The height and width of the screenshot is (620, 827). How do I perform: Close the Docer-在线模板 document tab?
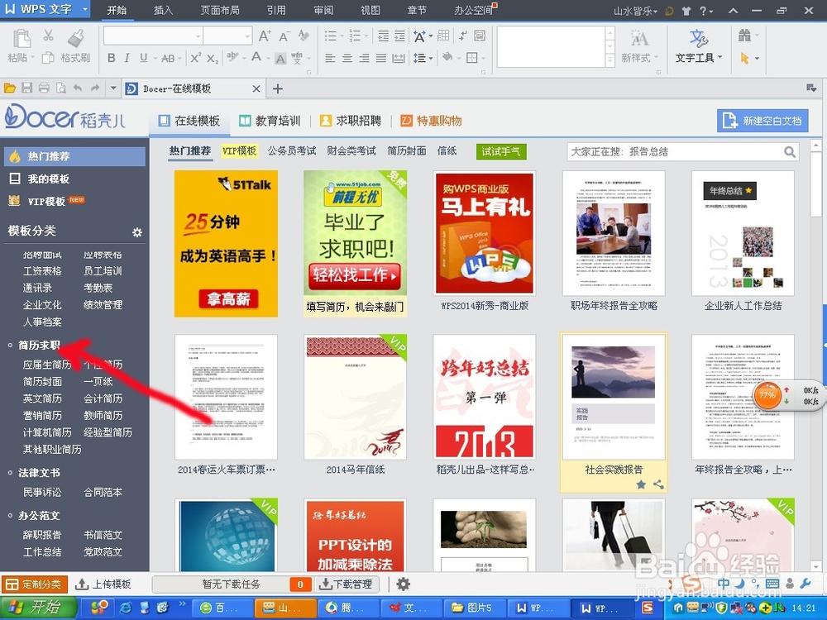256,88
